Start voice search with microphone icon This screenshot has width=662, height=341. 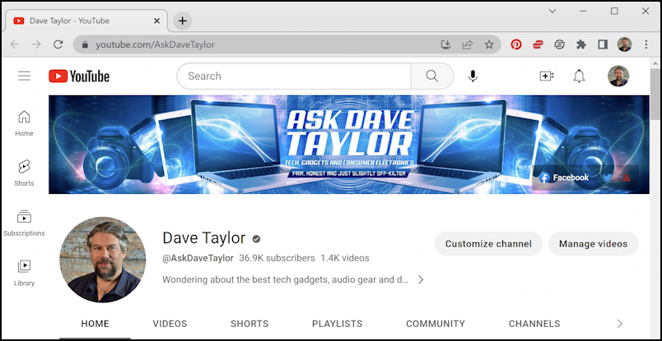tap(473, 76)
